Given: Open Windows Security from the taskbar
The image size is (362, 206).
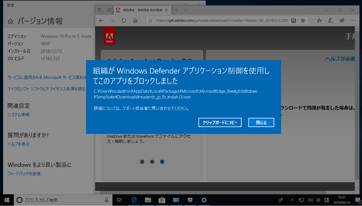Looking at the screenshot, I should click(190, 200).
